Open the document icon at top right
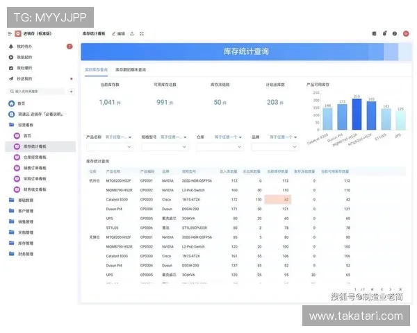The width and height of the screenshot is (417, 333). [374, 33]
